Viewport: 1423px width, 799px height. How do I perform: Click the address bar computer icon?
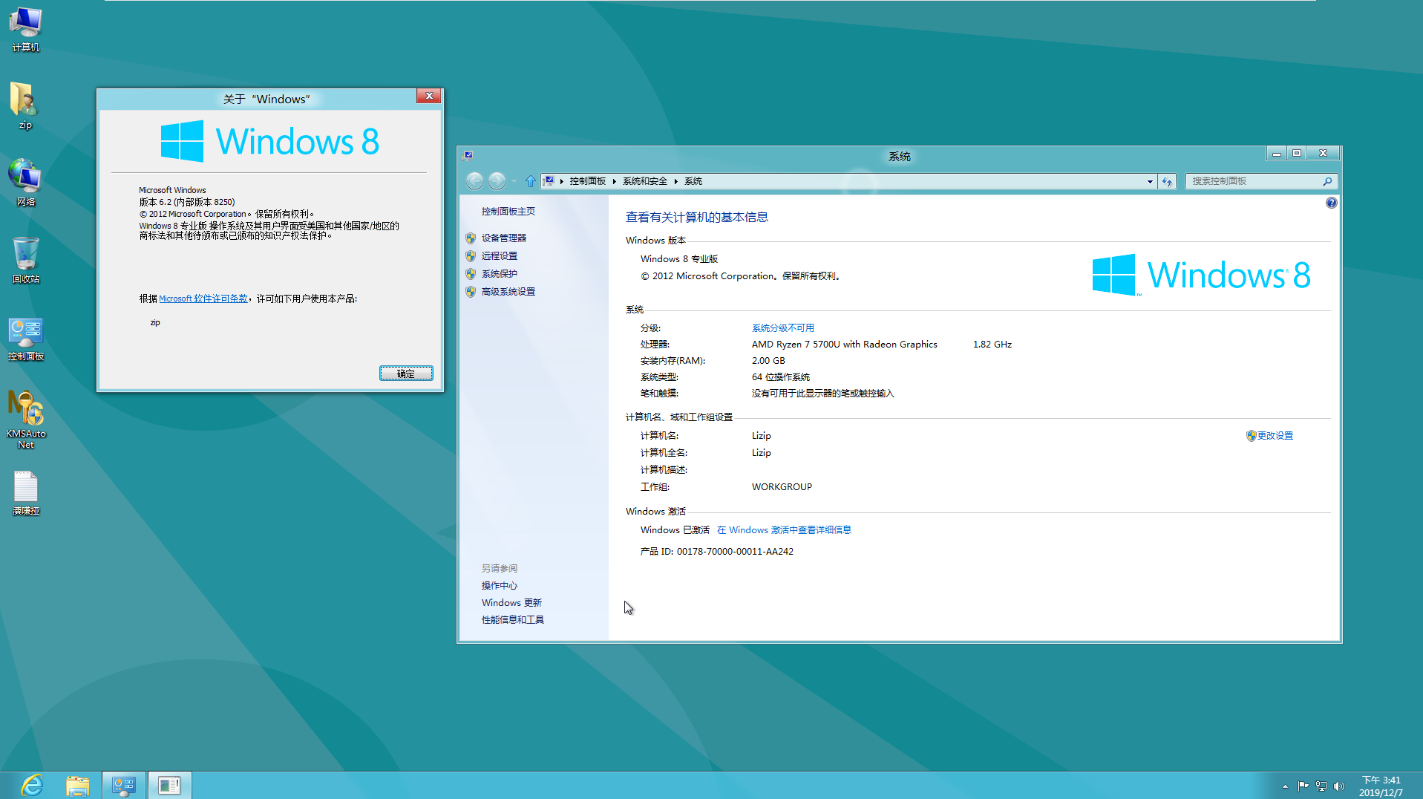coord(549,181)
